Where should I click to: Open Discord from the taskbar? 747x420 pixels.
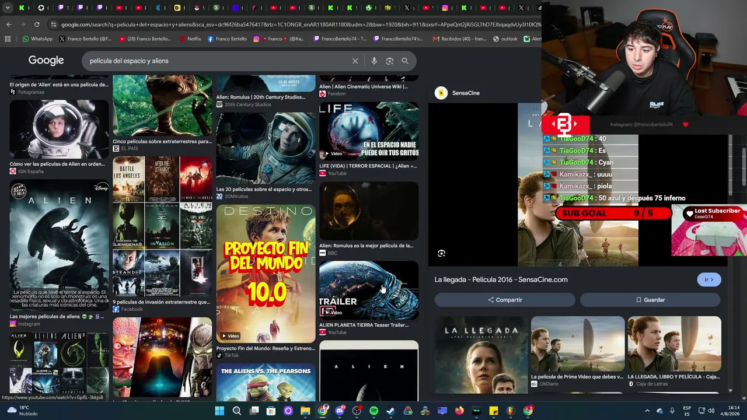[340, 411]
